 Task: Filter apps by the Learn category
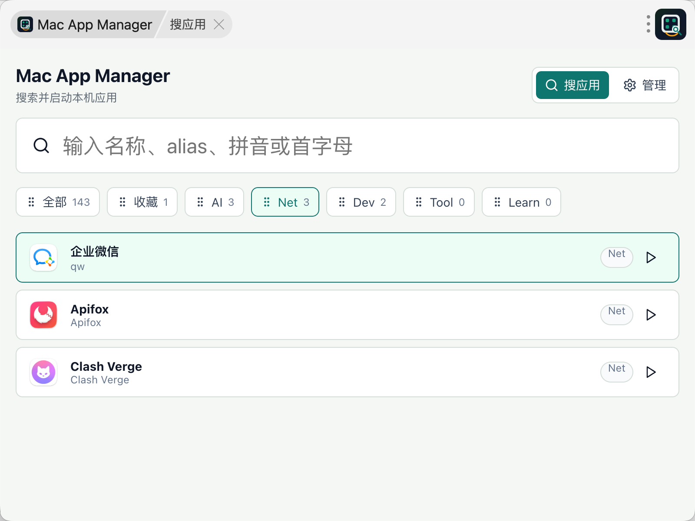tap(521, 202)
